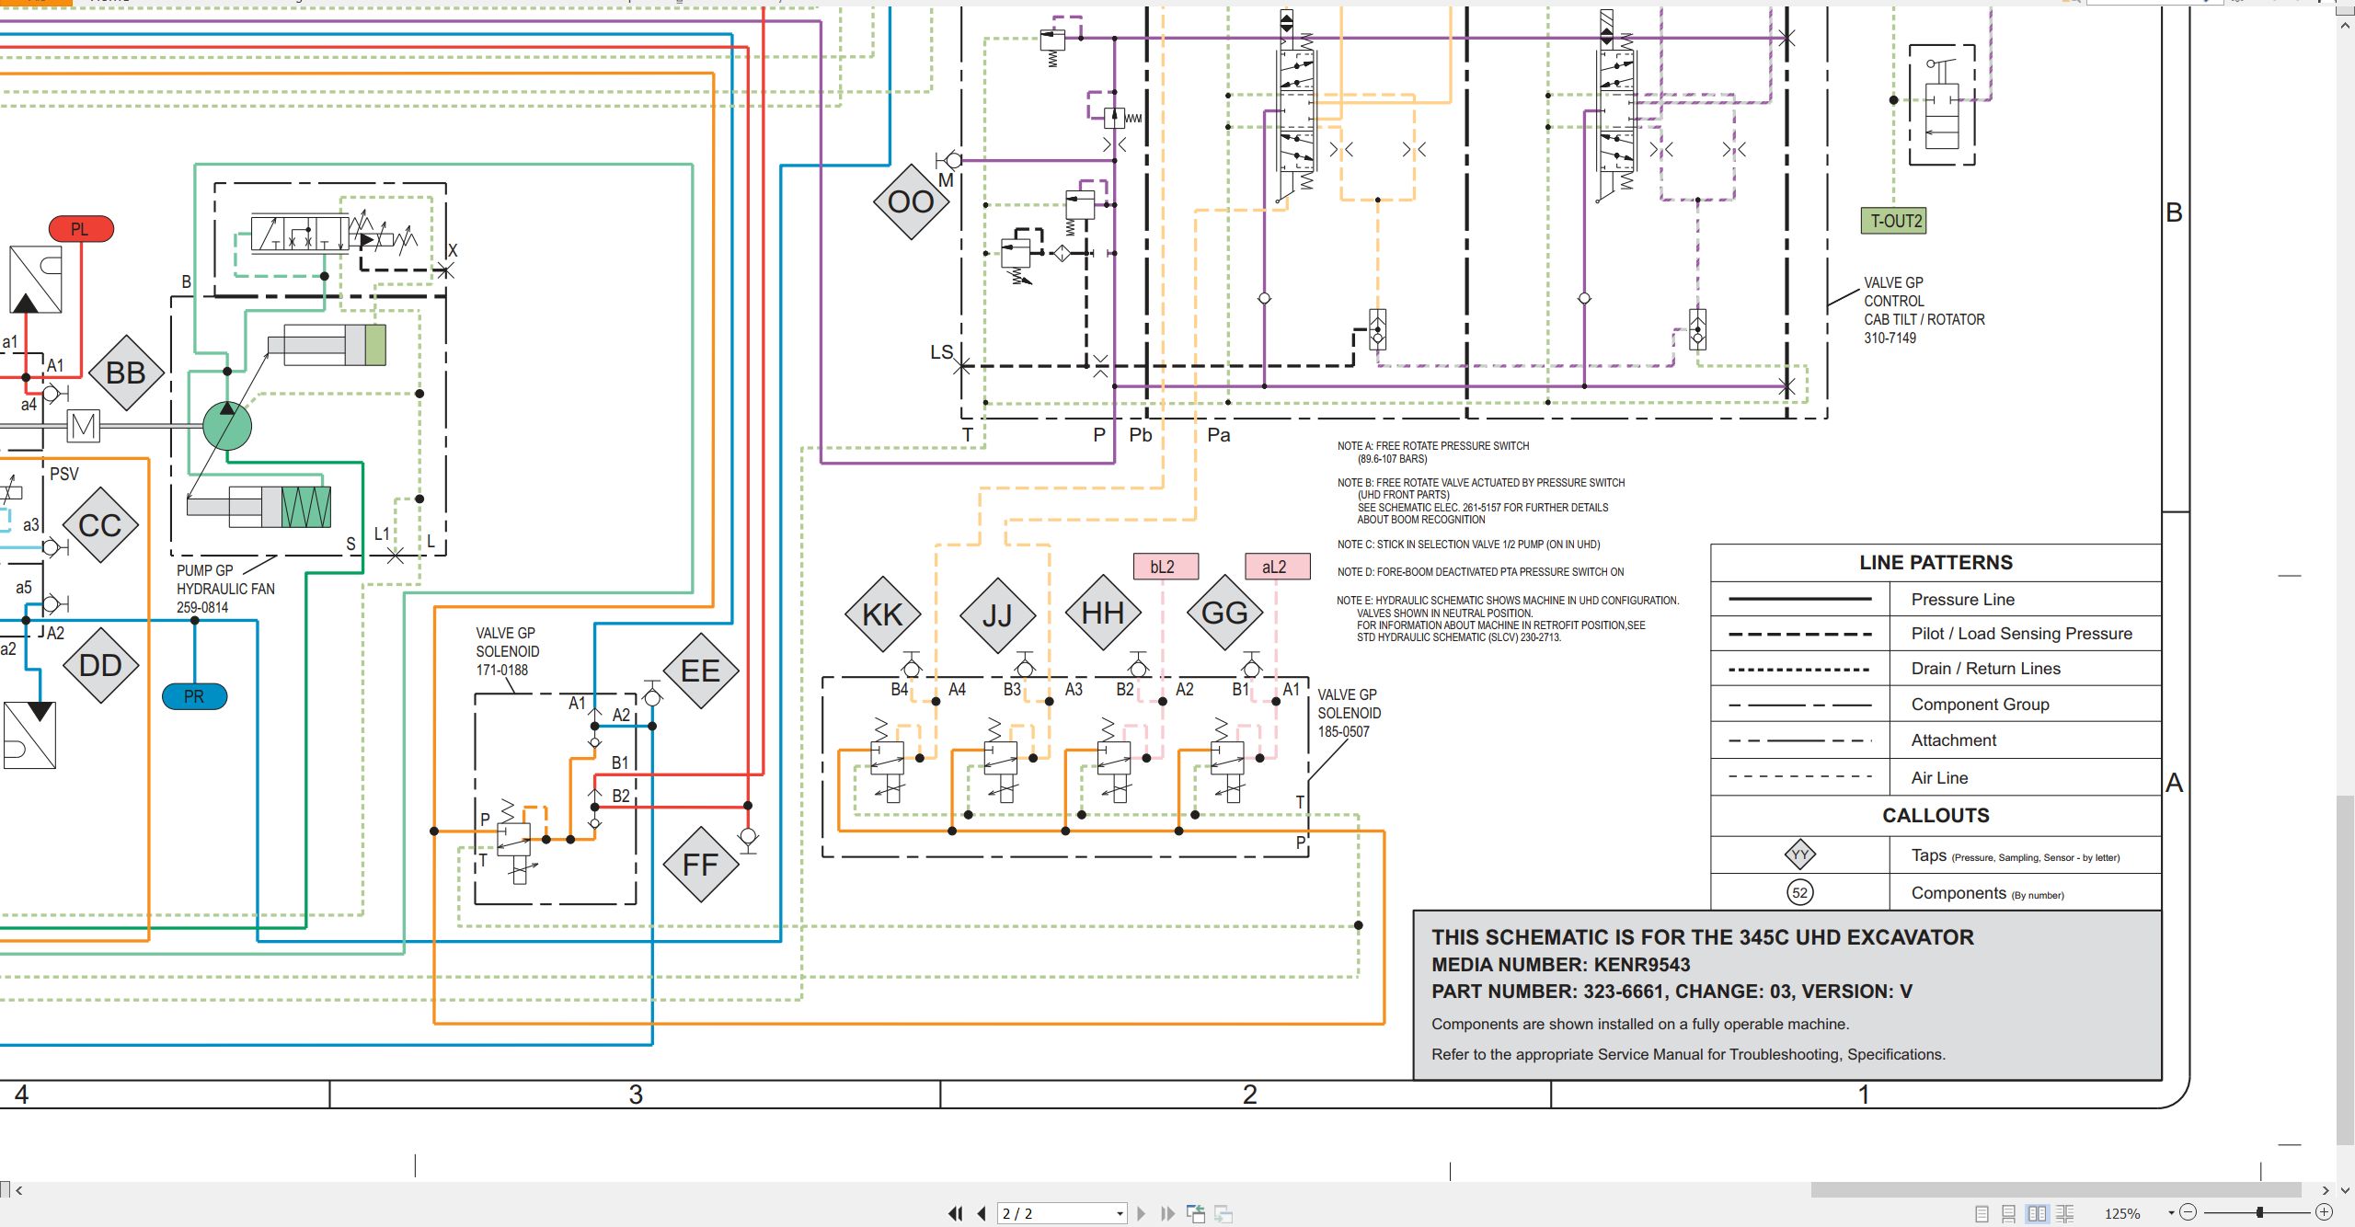Click the vertical scrollbar down arrow
This screenshot has height=1227, width=2355.
pos(2345,1189)
